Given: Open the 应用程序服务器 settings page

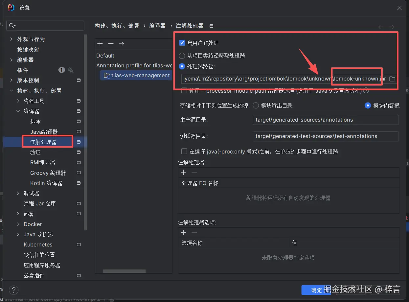Looking at the screenshot, I should (x=42, y=265).
